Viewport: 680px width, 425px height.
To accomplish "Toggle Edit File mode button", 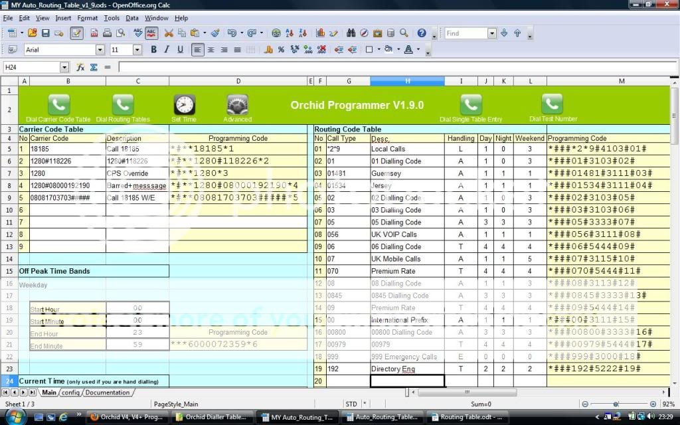I will 77,33.
